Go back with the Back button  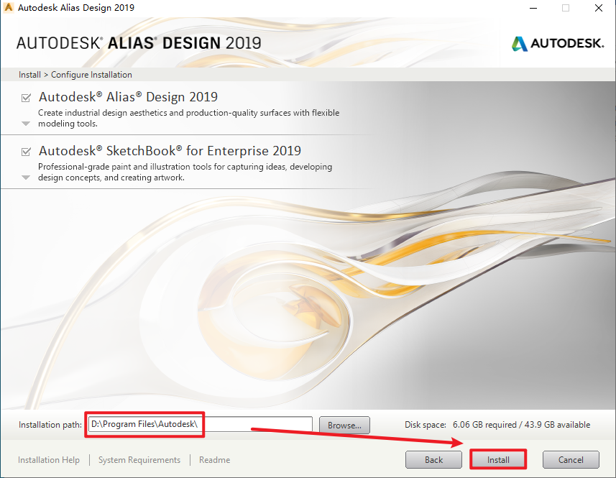(433, 459)
